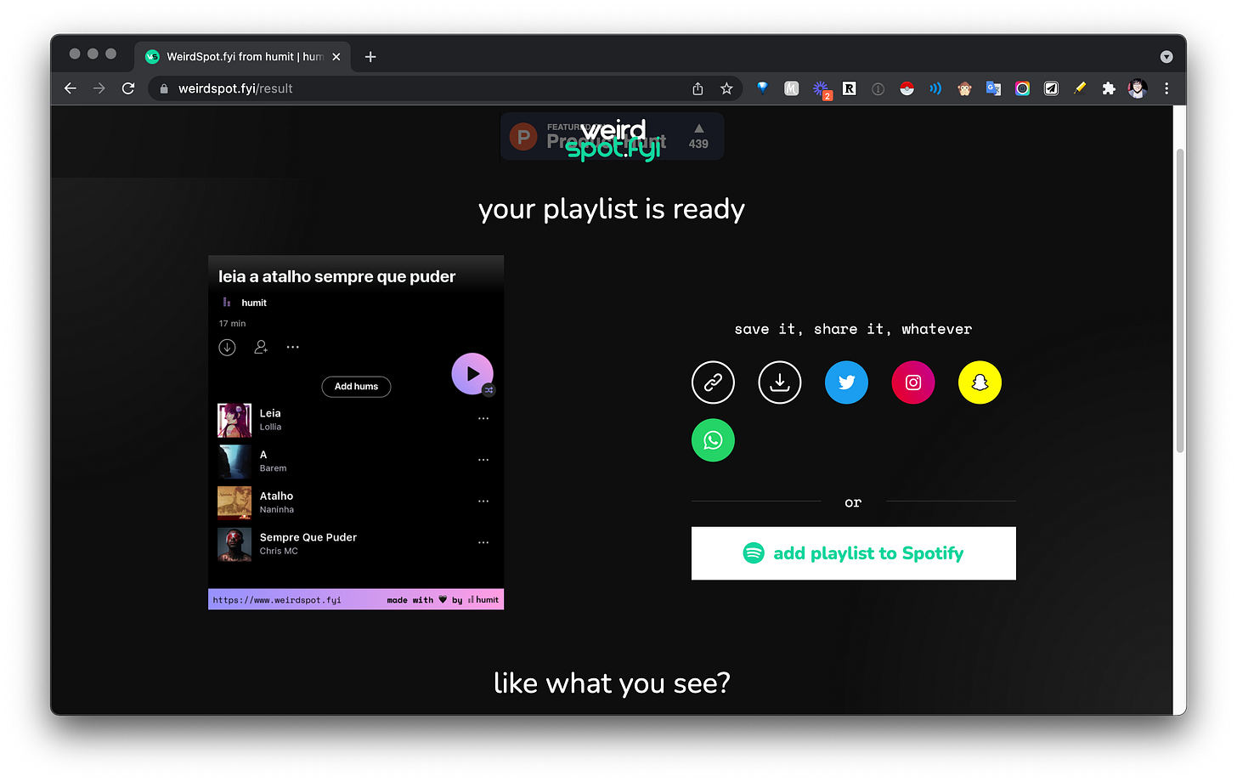Click humit author name in playlist
The width and height of the screenshot is (1237, 782).
pos(254,303)
